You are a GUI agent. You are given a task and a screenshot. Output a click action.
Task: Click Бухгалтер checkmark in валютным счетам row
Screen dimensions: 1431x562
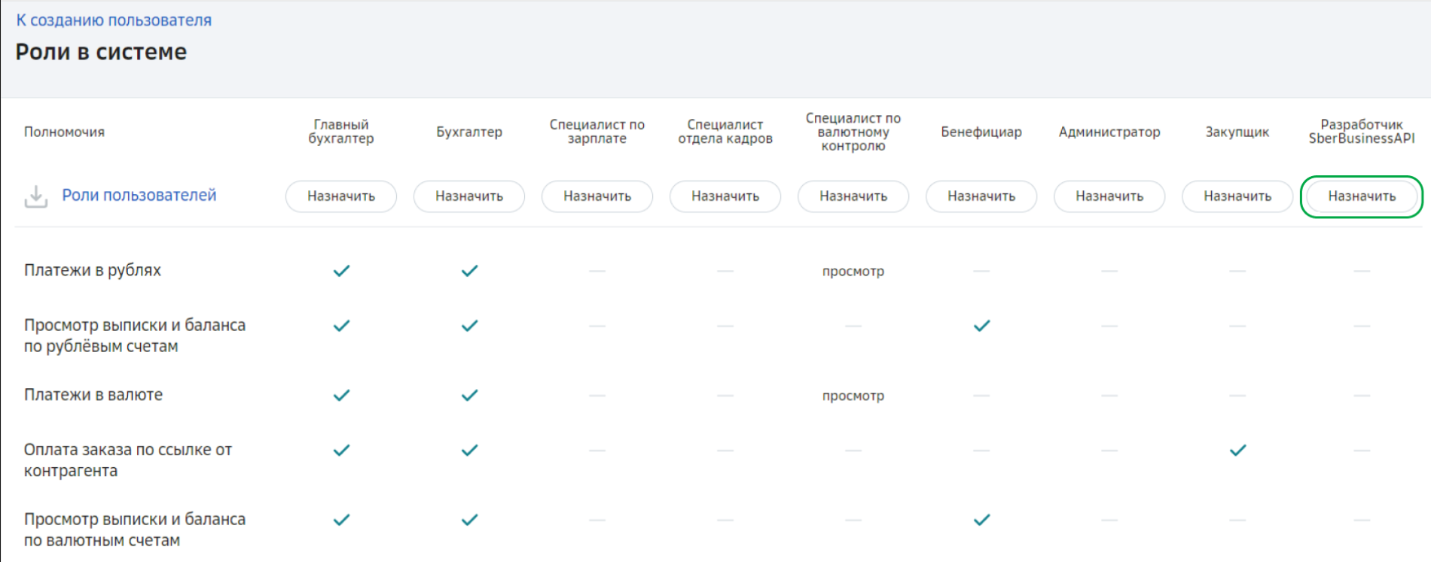click(x=469, y=520)
